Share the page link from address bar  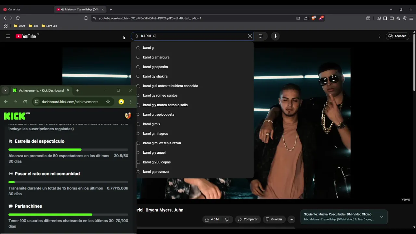click(x=305, y=18)
